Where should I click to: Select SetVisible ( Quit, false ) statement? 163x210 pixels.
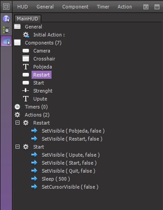tap(68, 171)
